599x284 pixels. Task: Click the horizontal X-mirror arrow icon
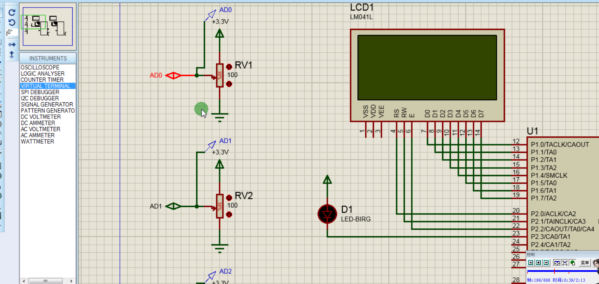12,45
